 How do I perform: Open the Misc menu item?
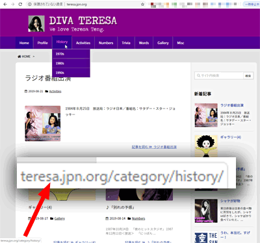pos(181,43)
